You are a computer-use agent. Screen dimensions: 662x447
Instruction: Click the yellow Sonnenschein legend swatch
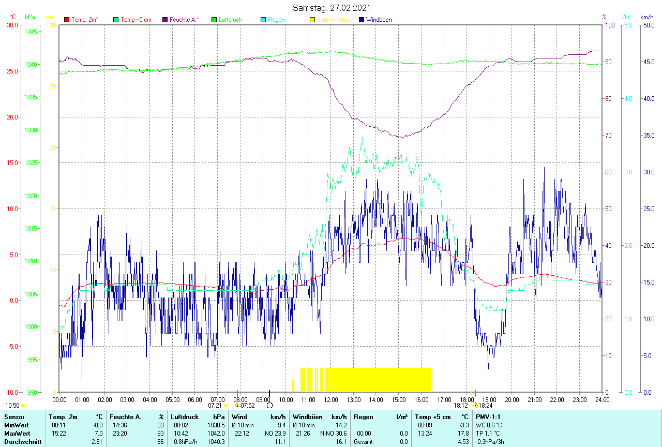click(x=312, y=20)
